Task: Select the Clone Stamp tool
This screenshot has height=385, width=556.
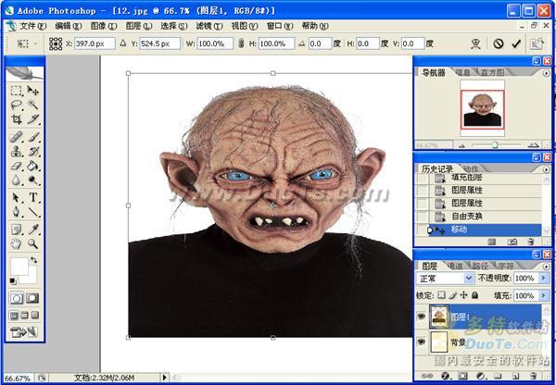Action: click(16, 152)
